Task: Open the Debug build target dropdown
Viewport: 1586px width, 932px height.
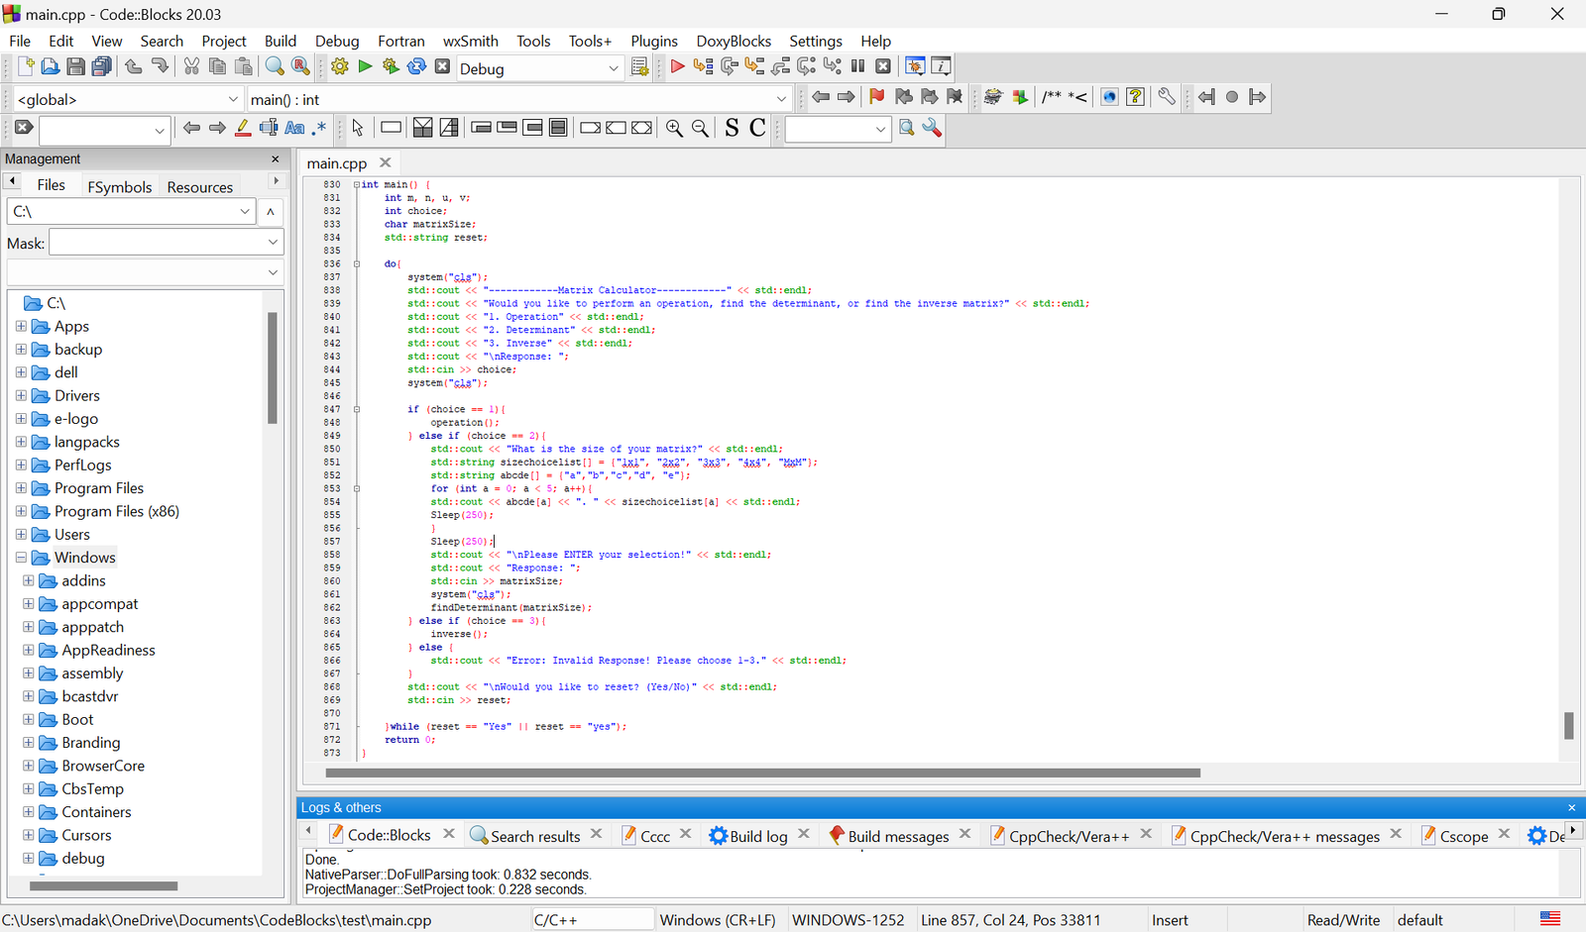Action: 613,68
